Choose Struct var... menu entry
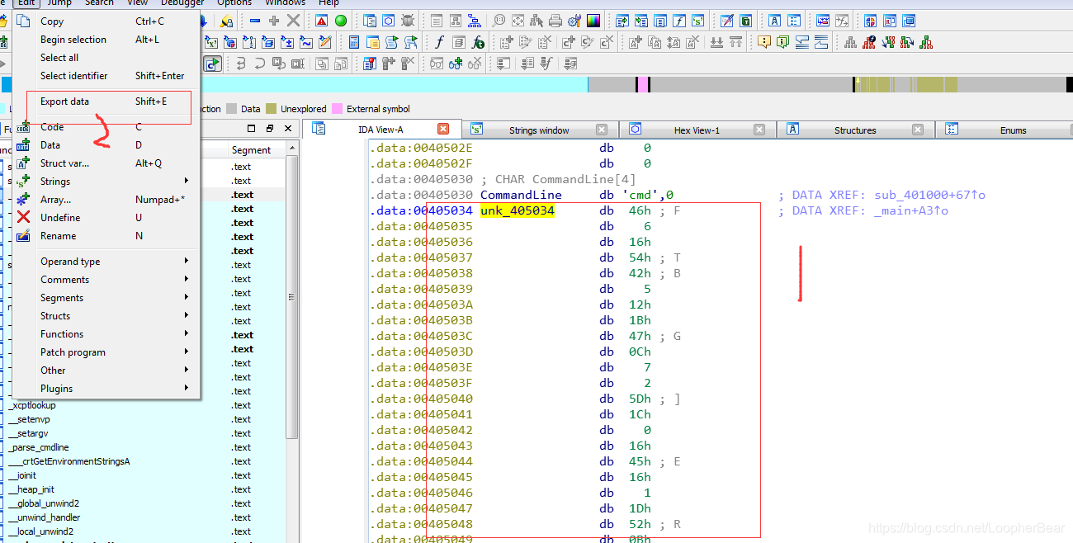 106,163
